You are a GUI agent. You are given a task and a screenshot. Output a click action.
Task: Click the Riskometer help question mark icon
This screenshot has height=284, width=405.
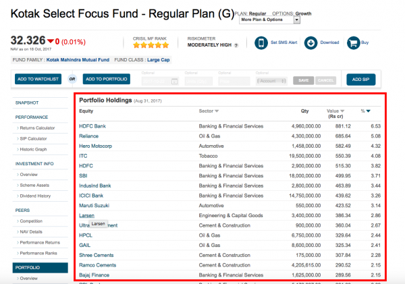(236, 45)
